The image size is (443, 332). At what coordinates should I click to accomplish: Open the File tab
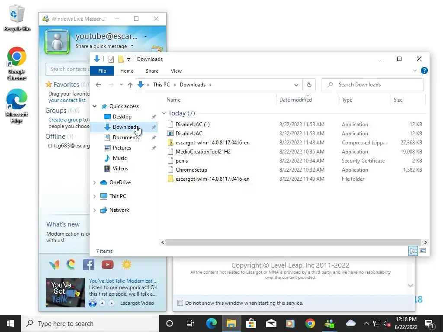[x=102, y=71]
